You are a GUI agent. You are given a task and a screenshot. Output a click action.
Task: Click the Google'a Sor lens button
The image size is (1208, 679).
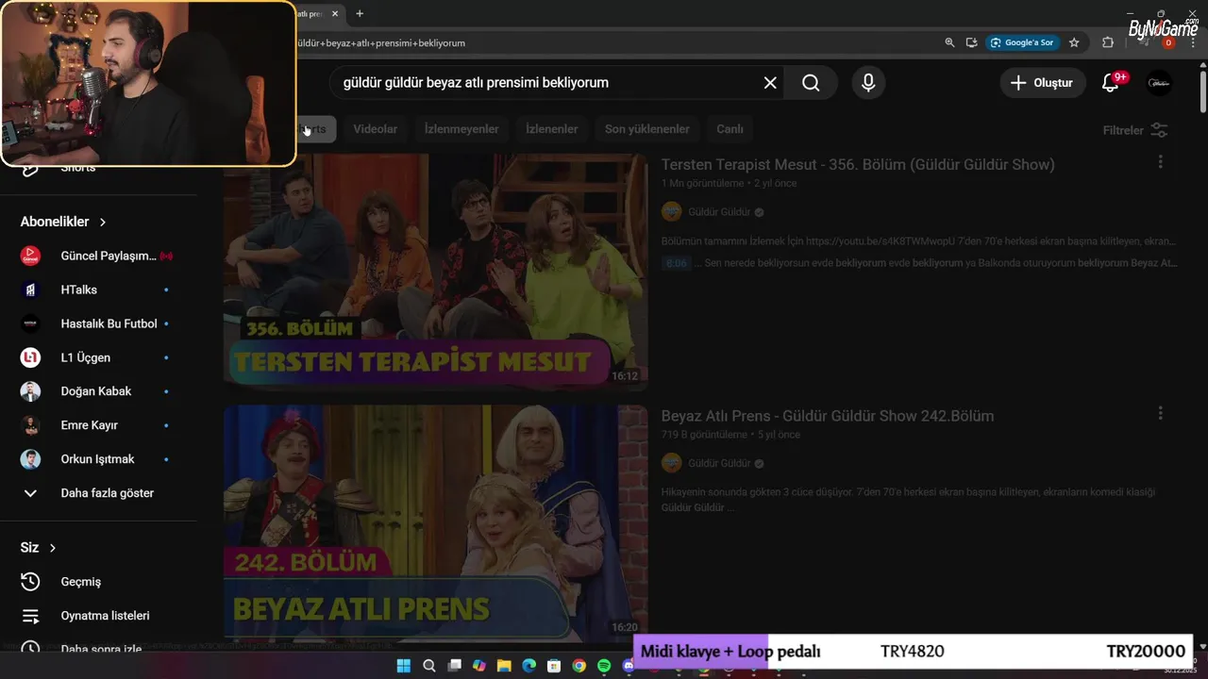point(1022,42)
